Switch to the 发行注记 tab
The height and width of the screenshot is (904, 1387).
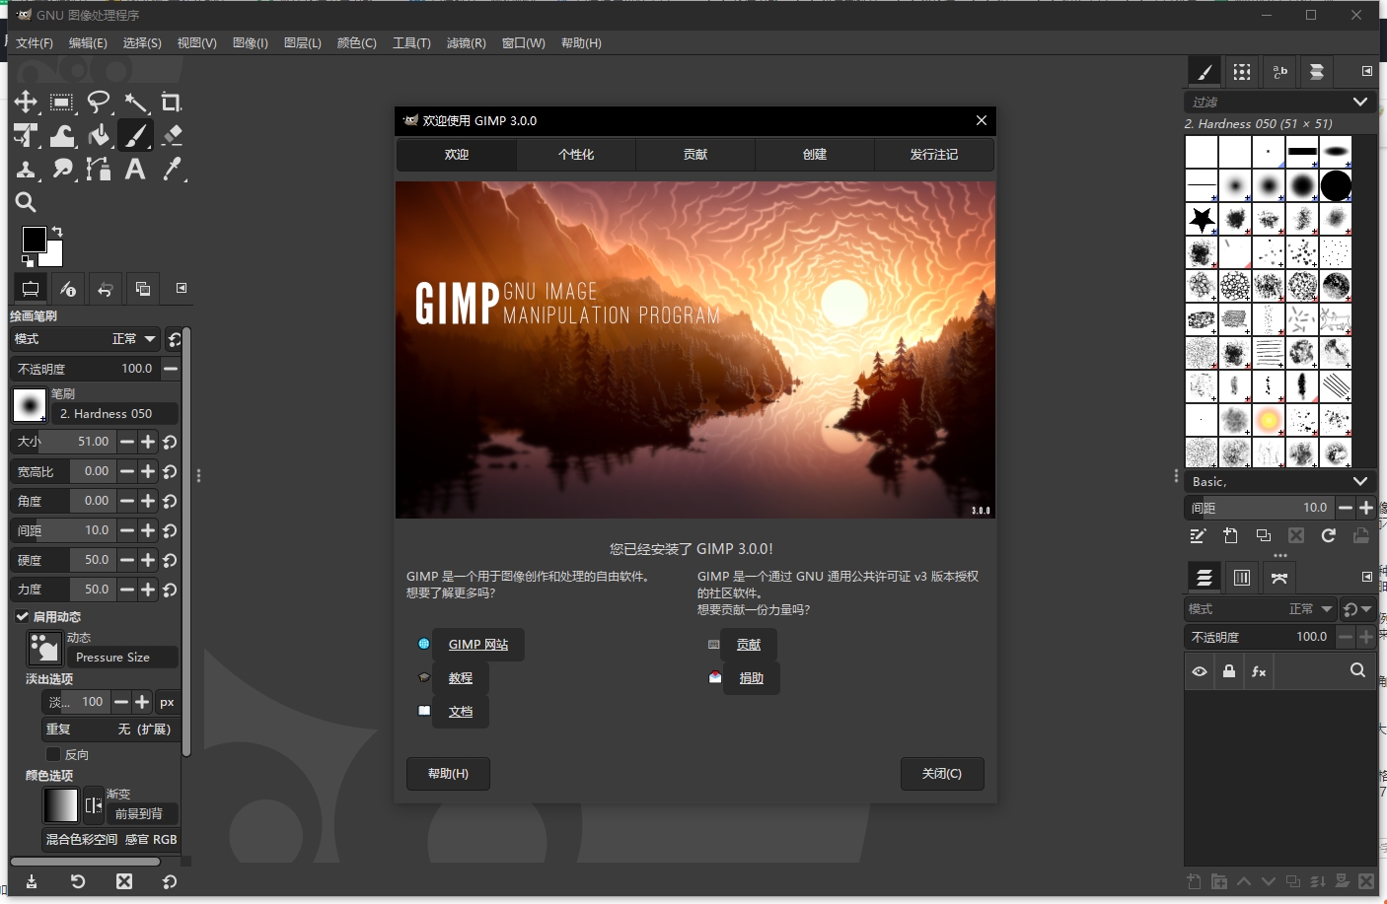tap(934, 155)
